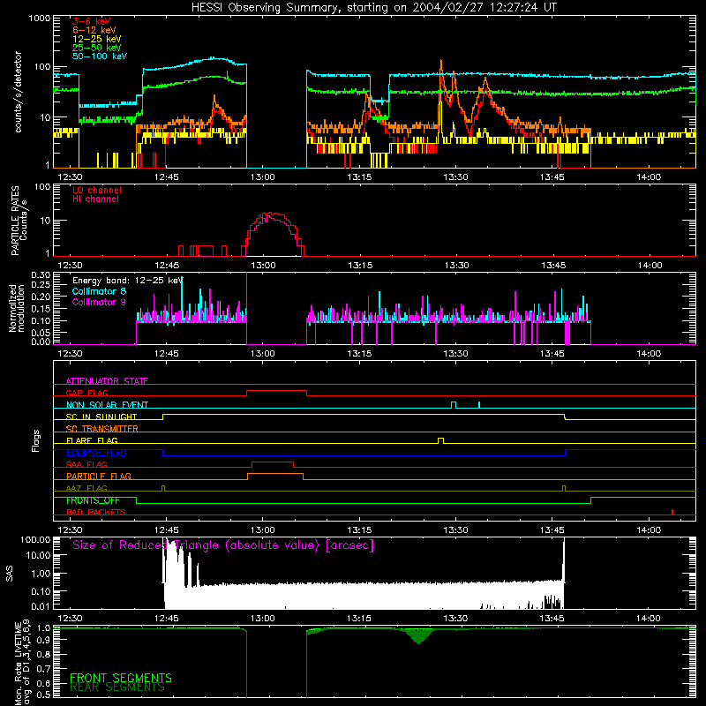Click the Collimator 9 legend label

coord(99,302)
